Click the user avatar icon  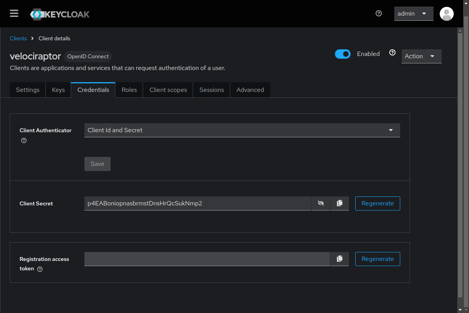[446, 14]
